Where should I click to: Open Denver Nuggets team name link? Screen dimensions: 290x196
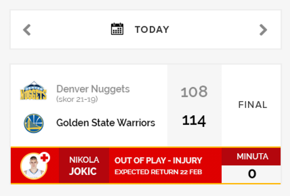(93, 89)
